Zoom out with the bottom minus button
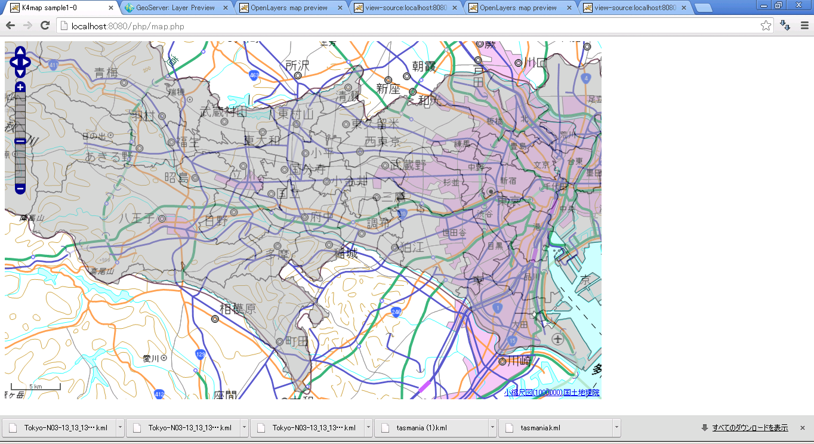Screen dimensions: 814x444 point(20,189)
